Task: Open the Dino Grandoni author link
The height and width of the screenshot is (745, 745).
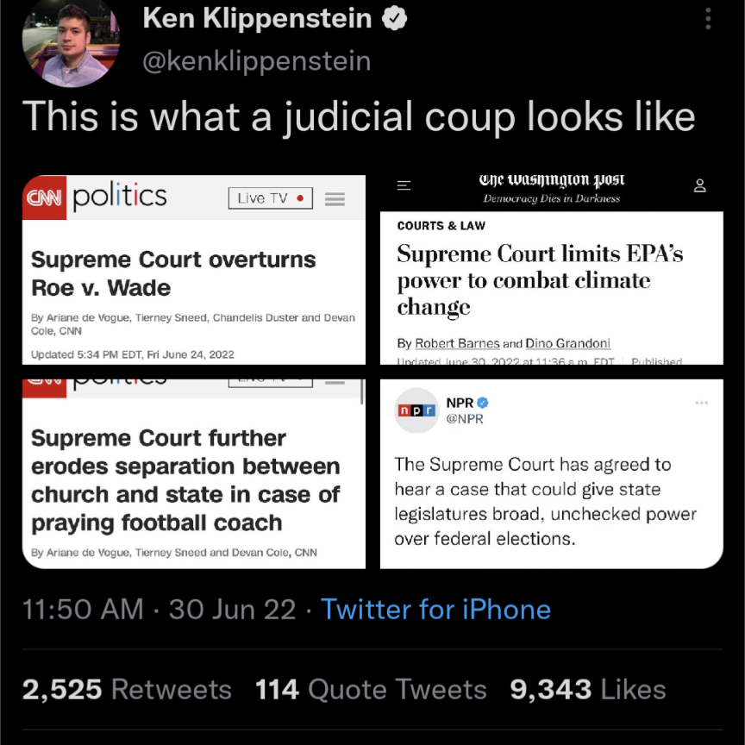Action: 567,343
